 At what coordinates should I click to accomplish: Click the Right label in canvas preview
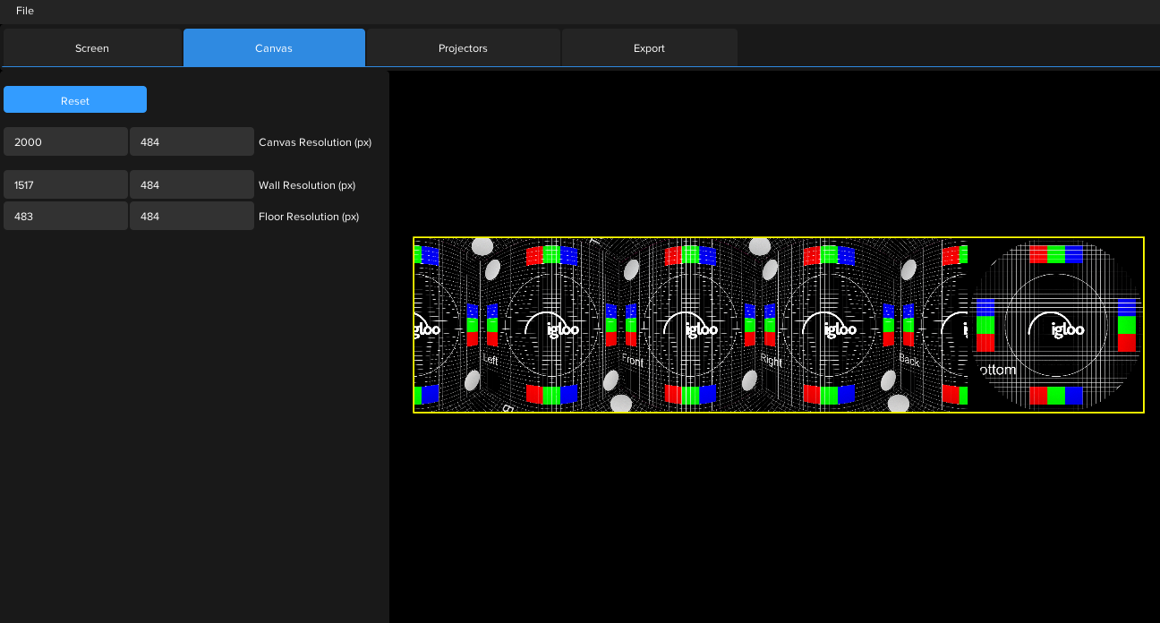[x=771, y=360]
